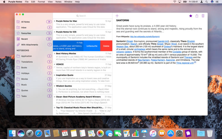The width and height of the screenshot is (222, 139).
Task: Open the File menu
Action: coord(27,2)
